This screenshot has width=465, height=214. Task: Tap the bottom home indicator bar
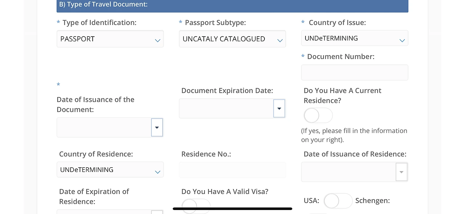(232, 209)
